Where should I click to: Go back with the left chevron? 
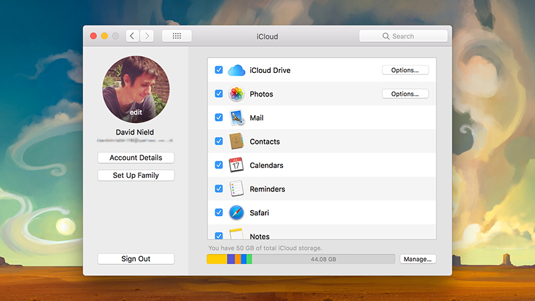(x=132, y=36)
